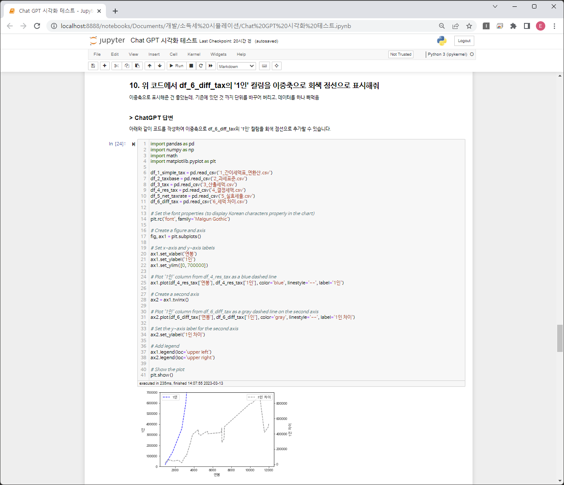Open the Extensions puzzle icon

coord(513,26)
